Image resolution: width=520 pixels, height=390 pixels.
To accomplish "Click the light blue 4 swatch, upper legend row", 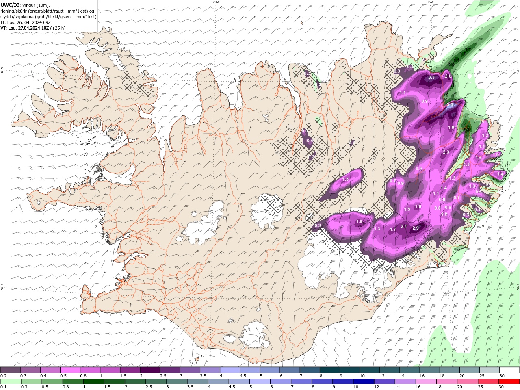I will coord(230,370).
